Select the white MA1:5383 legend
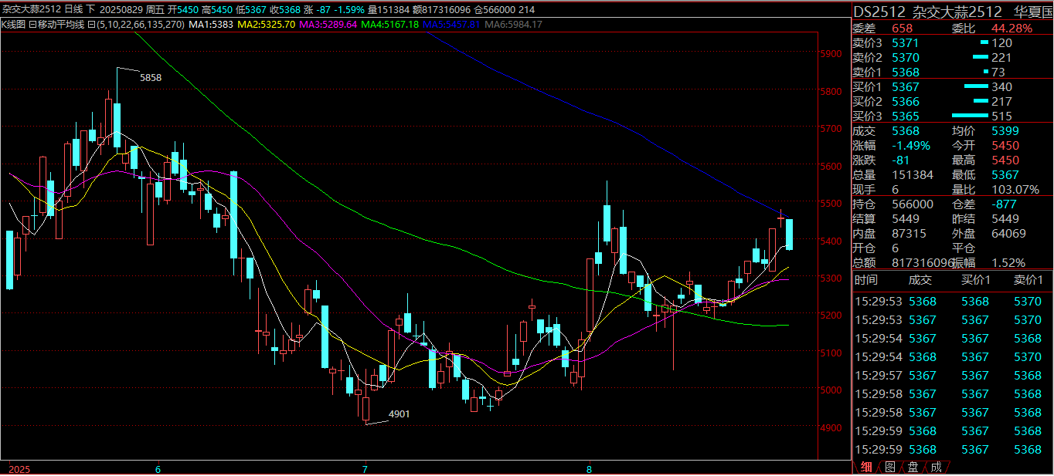 [x=212, y=25]
